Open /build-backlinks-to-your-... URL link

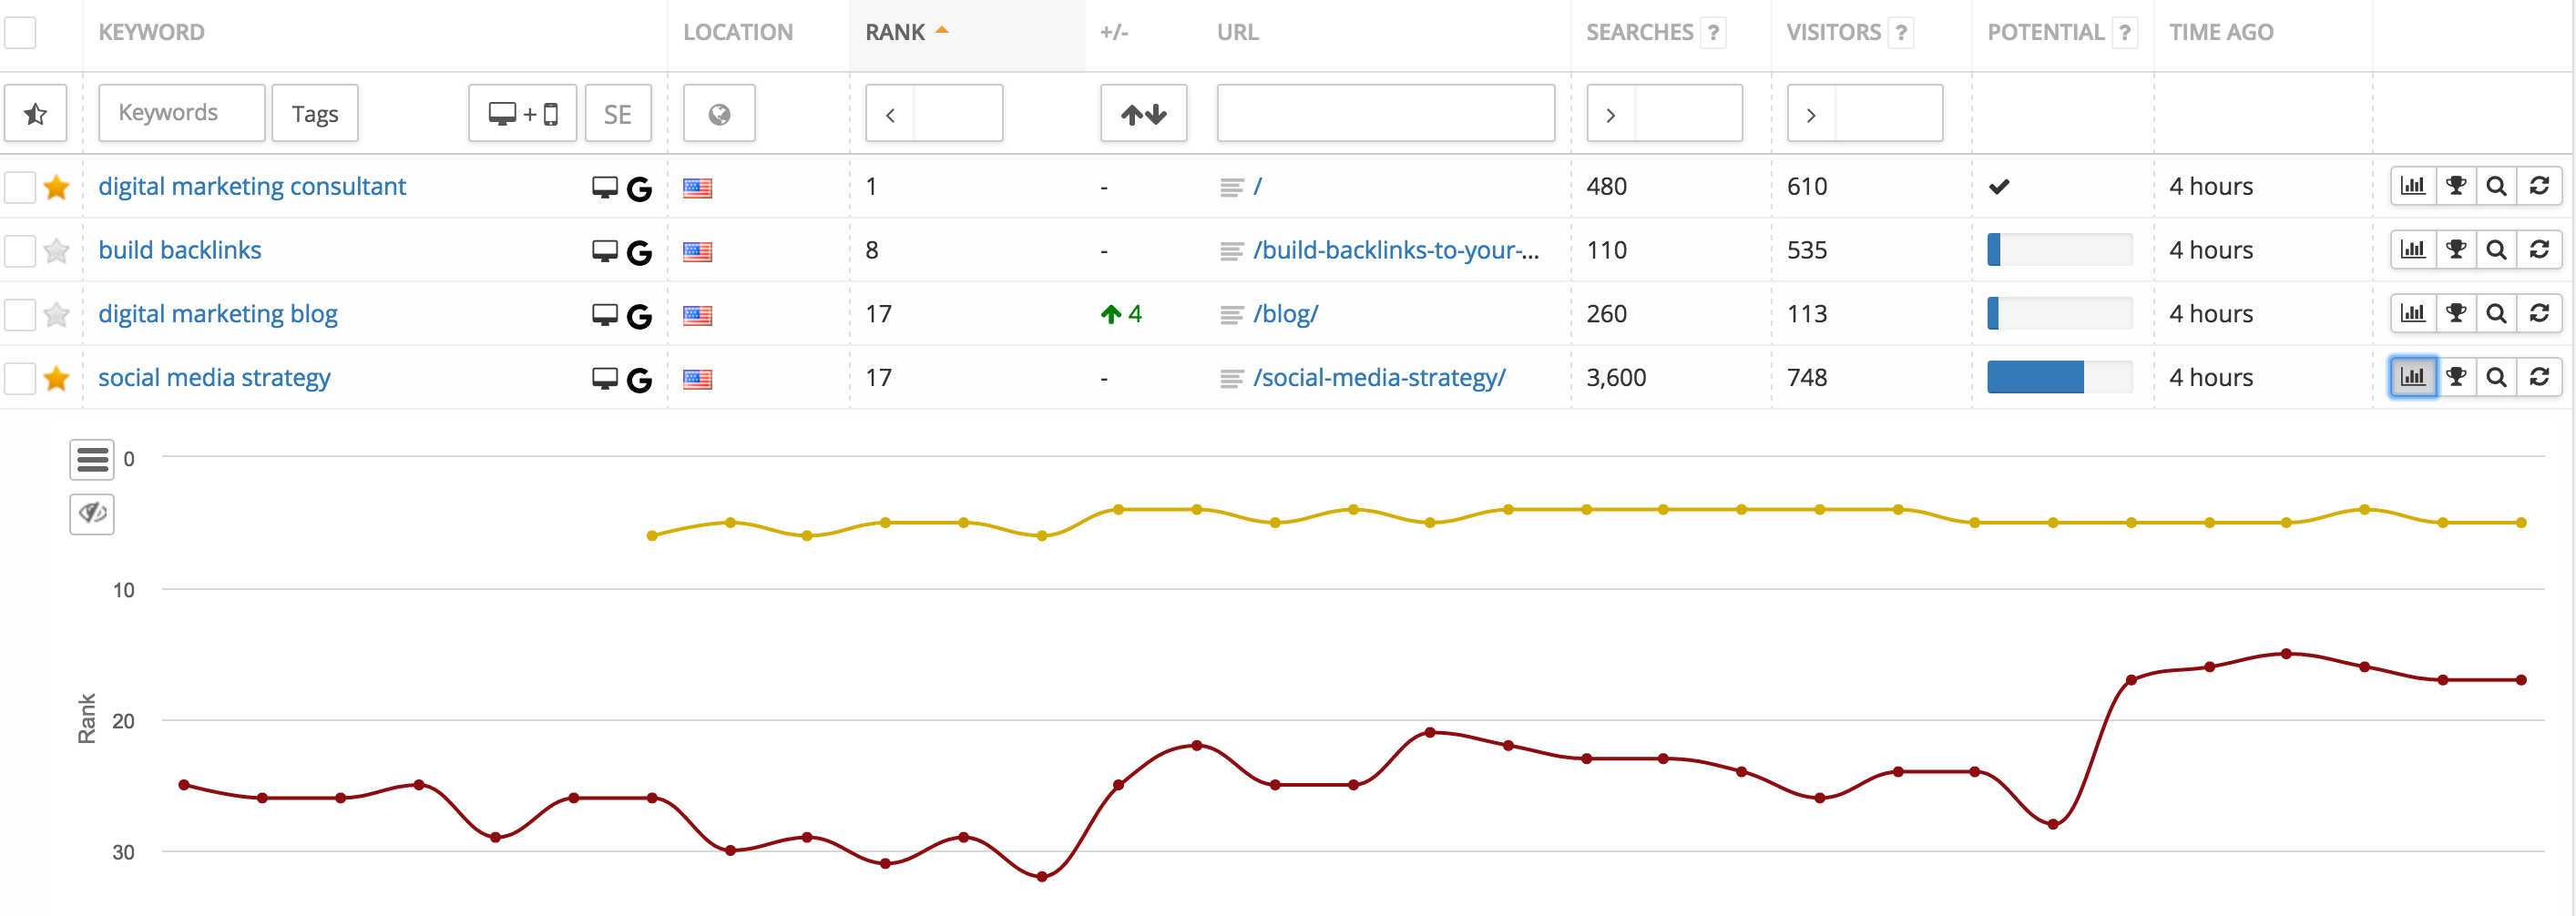tap(1396, 250)
